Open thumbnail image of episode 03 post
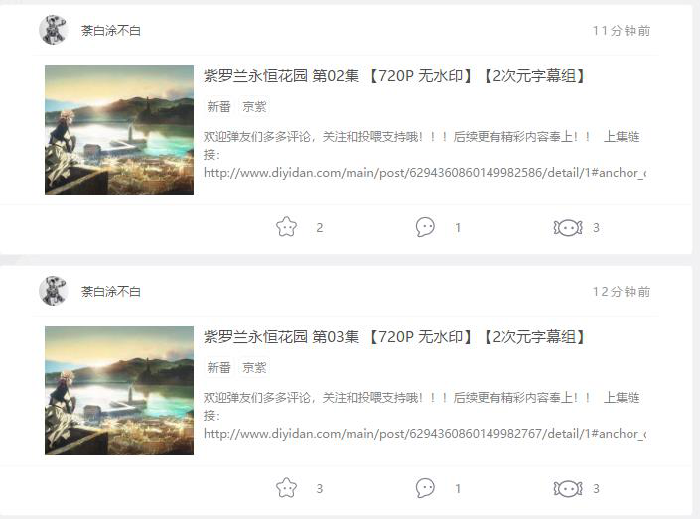The height and width of the screenshot is (519, 700). [x=119, y=391]
